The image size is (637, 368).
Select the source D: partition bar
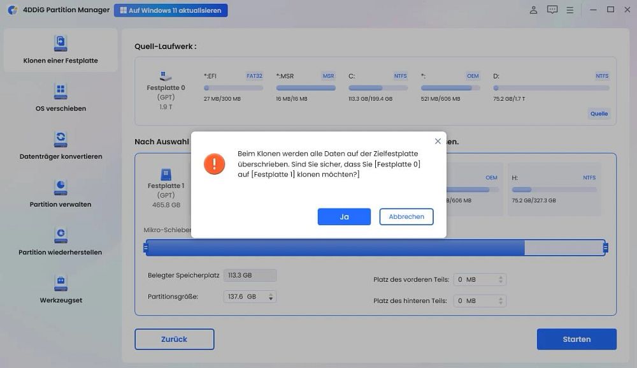coord(551,88)
